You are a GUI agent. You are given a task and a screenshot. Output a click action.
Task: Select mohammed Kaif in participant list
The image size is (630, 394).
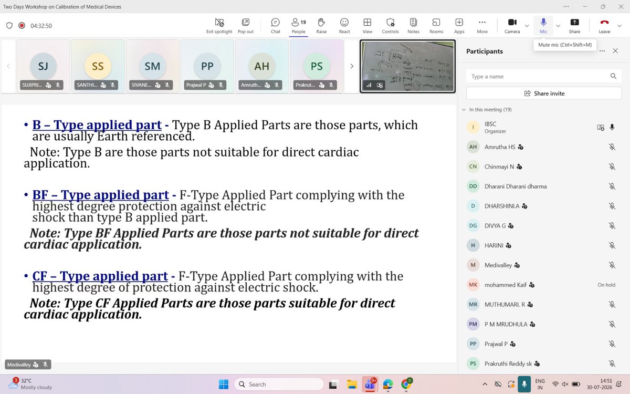pos(543,285)
